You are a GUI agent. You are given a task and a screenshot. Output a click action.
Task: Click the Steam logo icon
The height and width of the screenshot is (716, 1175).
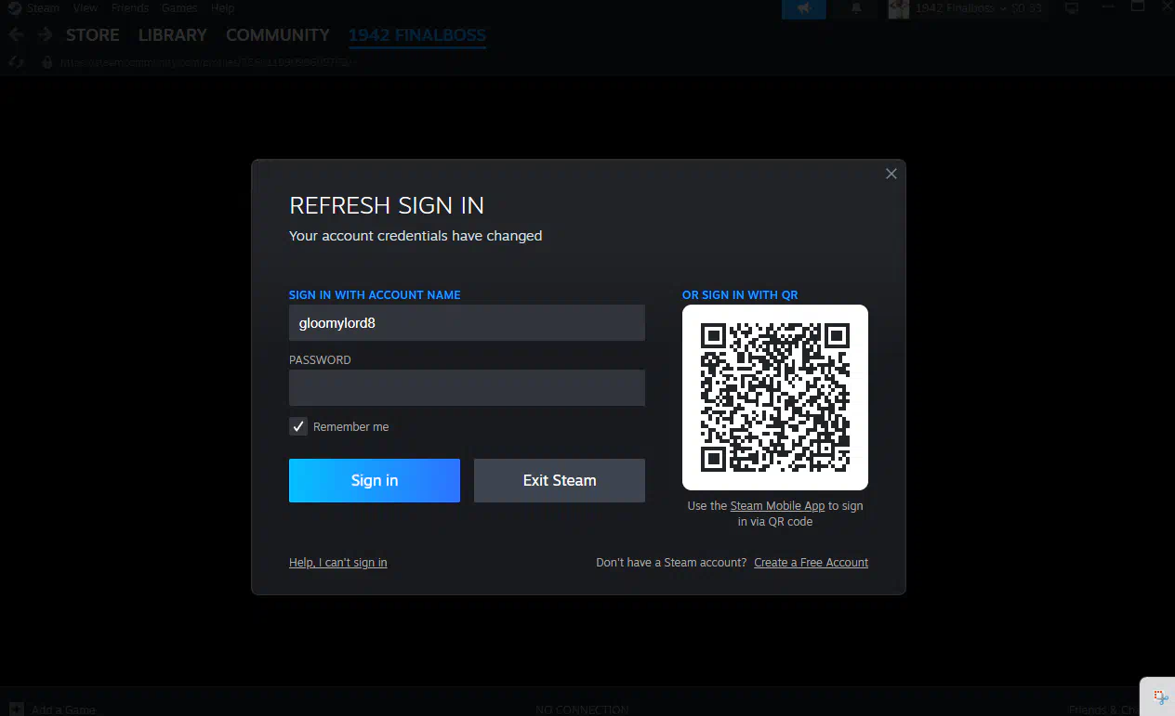14,7
